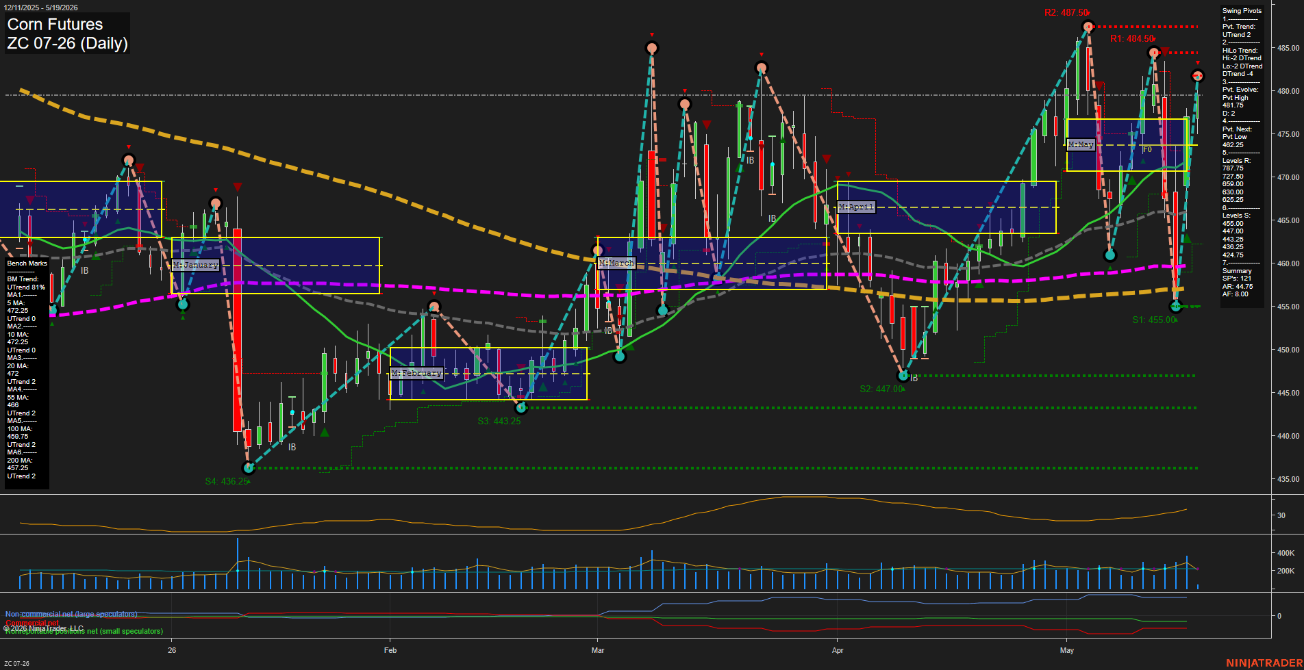Click the S4: 436.25 support label
1304x670 pixels.
tap(226, 481)
